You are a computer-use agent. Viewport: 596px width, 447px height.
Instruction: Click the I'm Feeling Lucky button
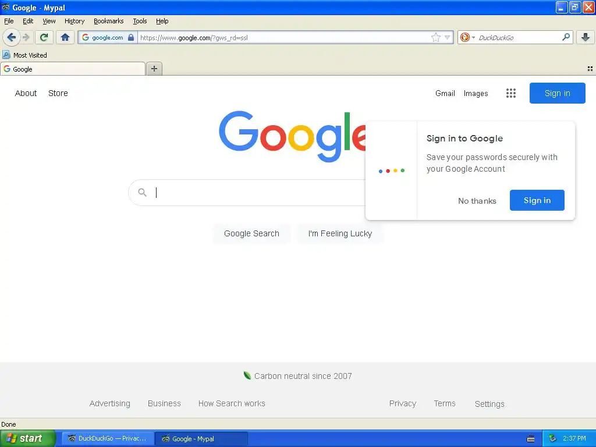[340, 233]
